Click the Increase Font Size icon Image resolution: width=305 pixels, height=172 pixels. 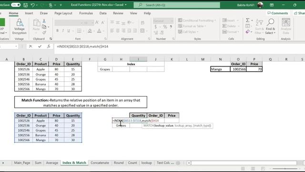(97, 22)
